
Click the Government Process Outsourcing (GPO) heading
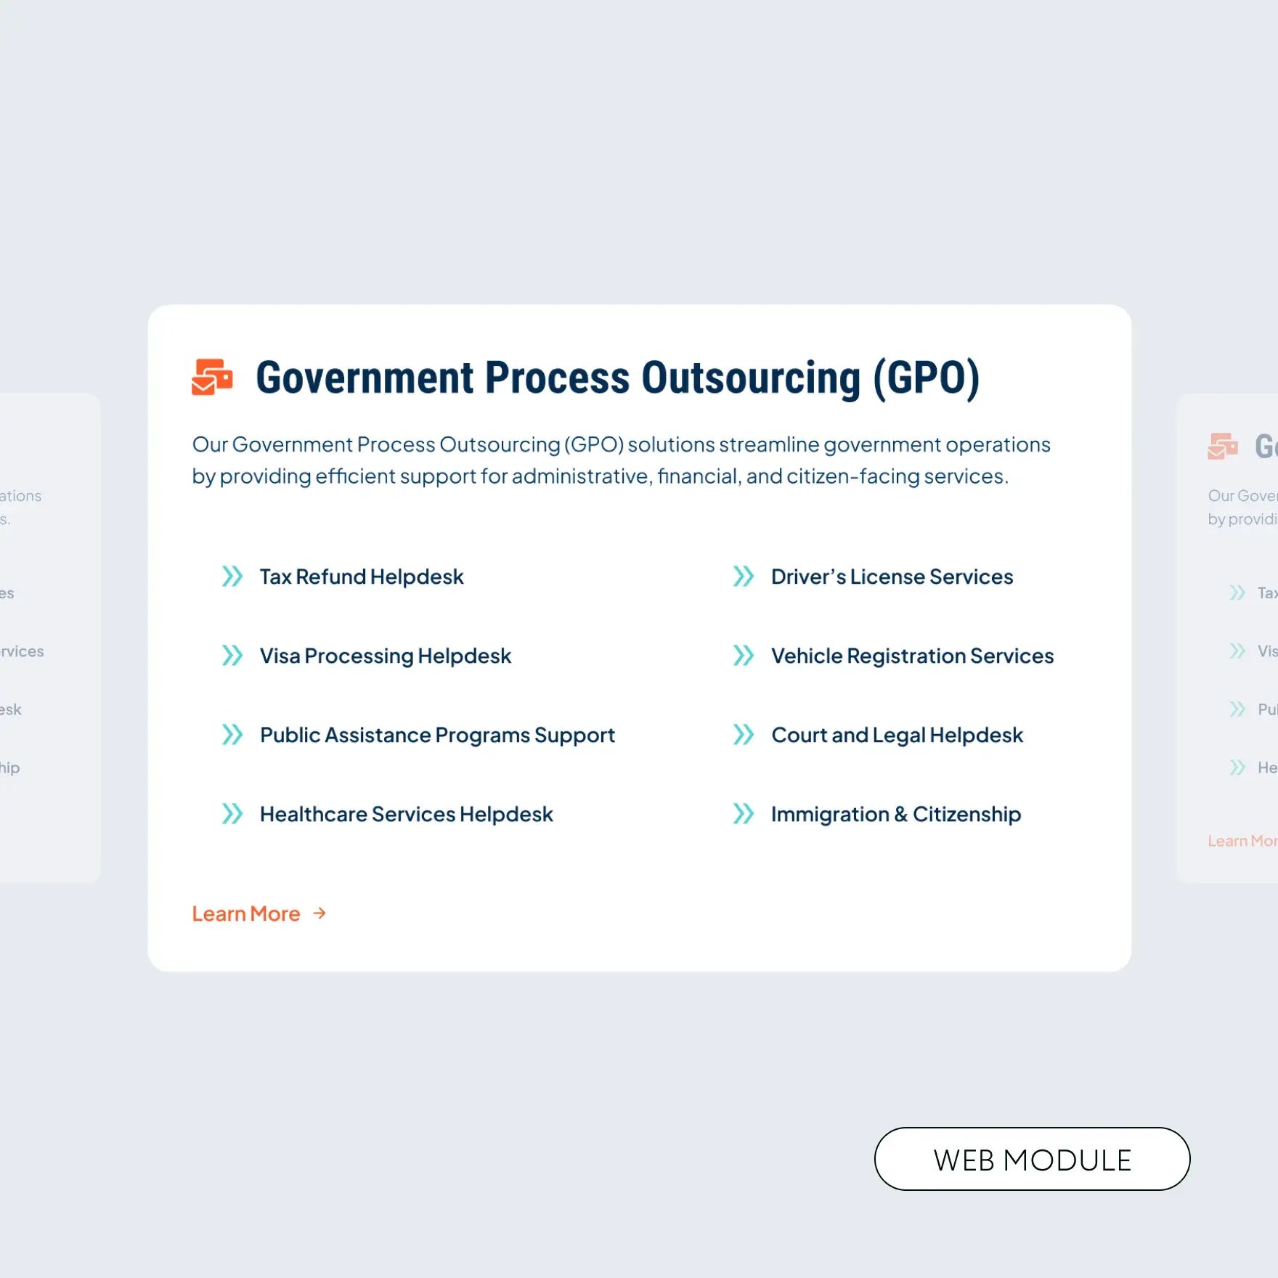(617, 378)
